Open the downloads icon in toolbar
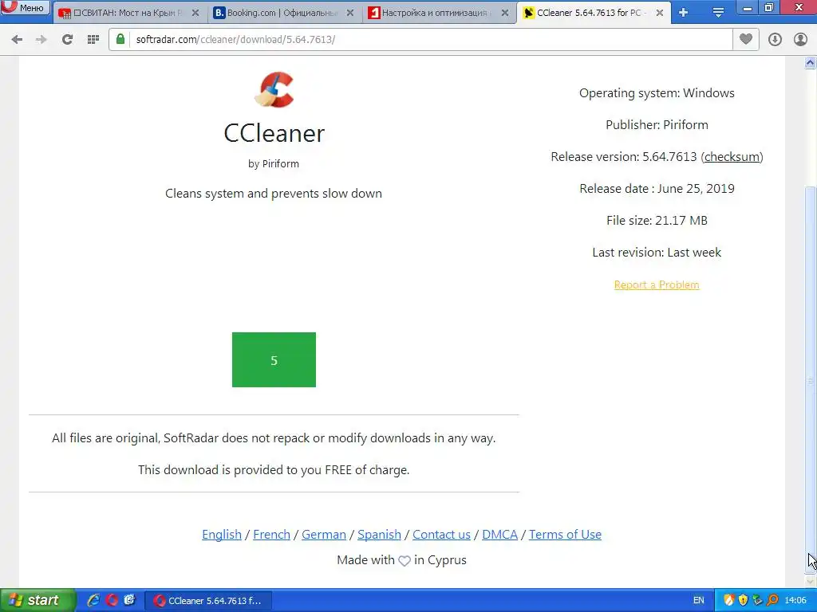817x612 pixels. 775,40
